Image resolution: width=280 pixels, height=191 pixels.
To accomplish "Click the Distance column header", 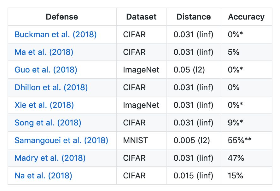I will 194,17.
